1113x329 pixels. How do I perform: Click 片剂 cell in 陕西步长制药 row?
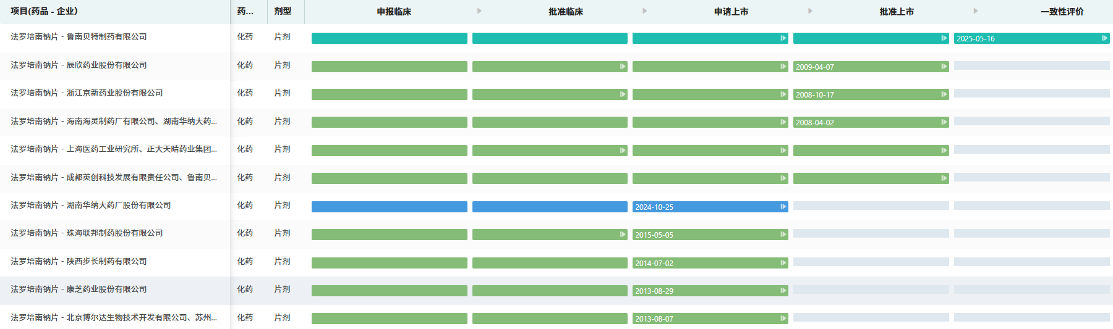tap(282, 261)
